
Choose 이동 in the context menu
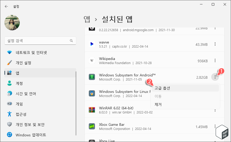point(185,96)
